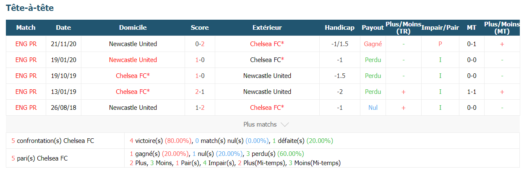Select the Handicap column header

coord(339,28)
